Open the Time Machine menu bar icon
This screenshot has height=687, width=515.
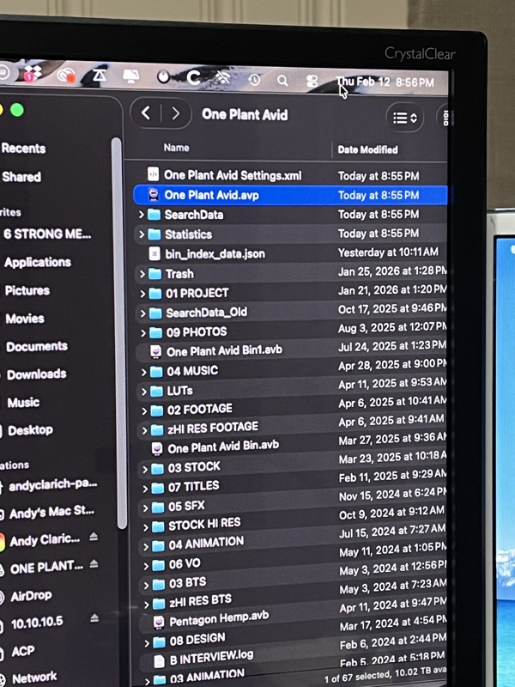(254, 80)
